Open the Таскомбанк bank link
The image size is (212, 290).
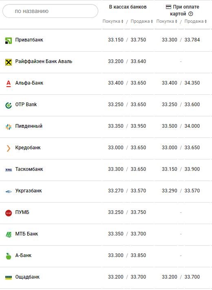(x=29, y=169)
